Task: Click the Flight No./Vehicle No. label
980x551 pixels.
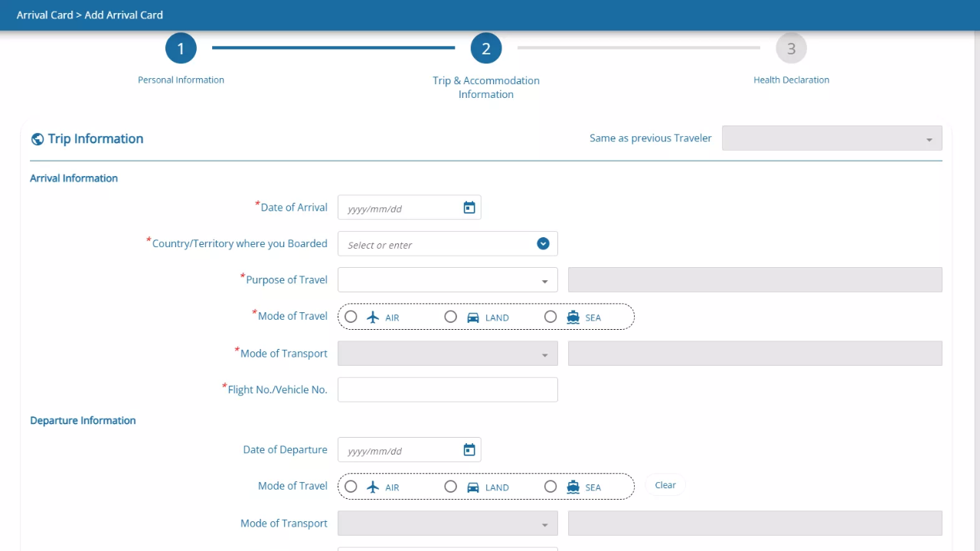Action: 277,390
